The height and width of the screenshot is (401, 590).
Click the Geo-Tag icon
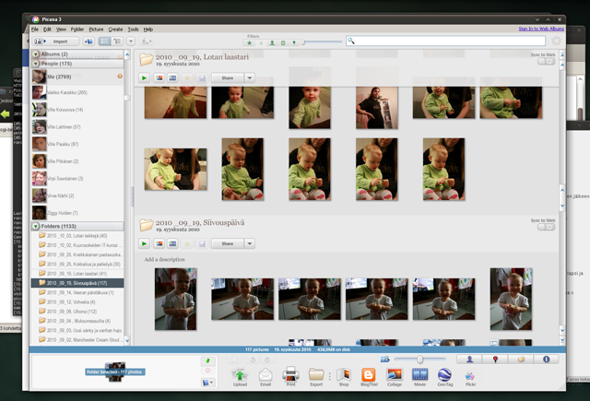tap(445, 377)
